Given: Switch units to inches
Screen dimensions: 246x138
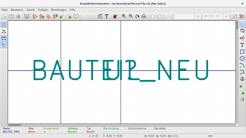Looking at the screenshot, I should pos(4,31).
